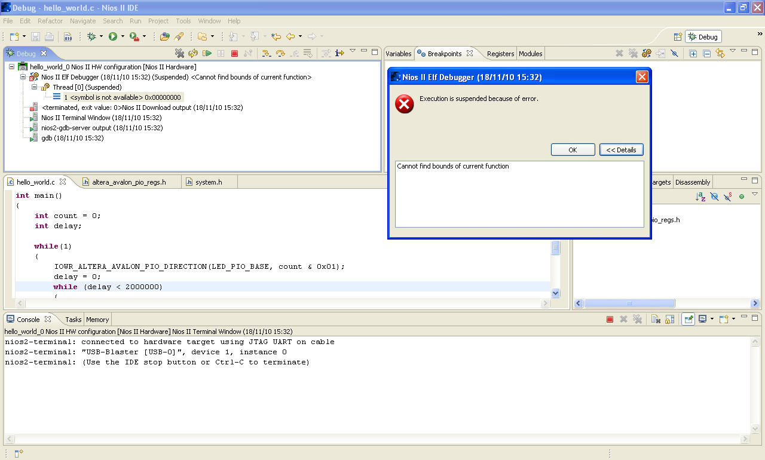Toggle Pin Console icon
The width and height of the screenshot is (765, 460).
688,319
